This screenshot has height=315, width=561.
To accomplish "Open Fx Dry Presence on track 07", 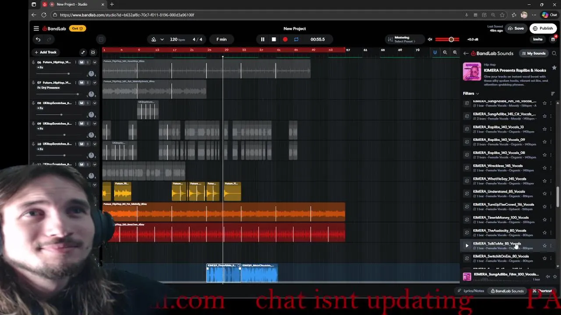I will coord(48,87).
